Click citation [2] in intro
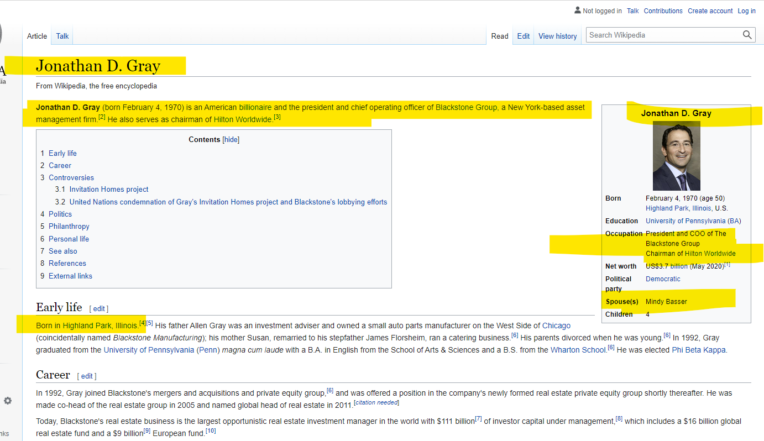This screenshot has width=764, height=441. [x=102, y=117]
